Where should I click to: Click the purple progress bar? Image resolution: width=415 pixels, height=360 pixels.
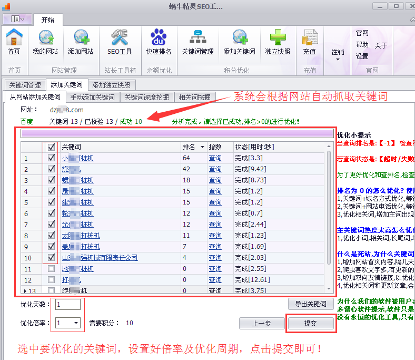tap(176, 133)
